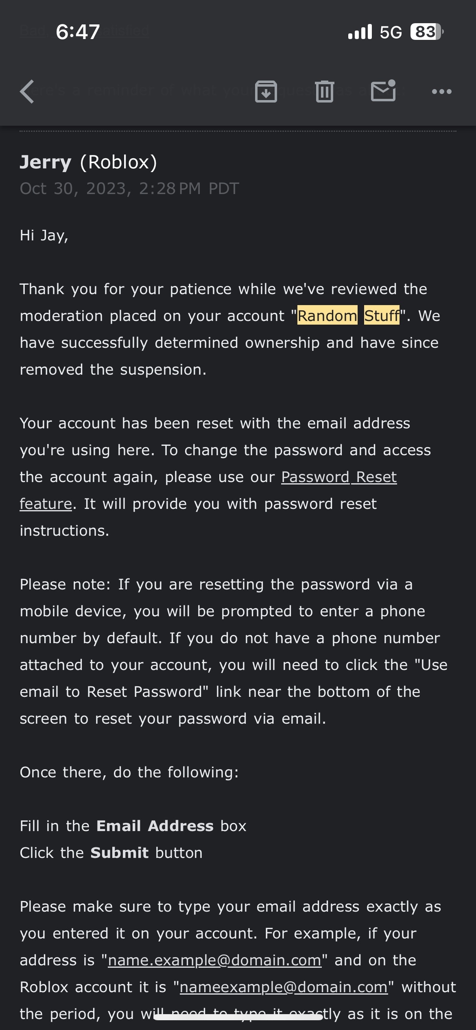Tap the 5G network indicator
The height and width of the screenshot is (1030, 476).
pyautogui.click(x=391, y=32)
